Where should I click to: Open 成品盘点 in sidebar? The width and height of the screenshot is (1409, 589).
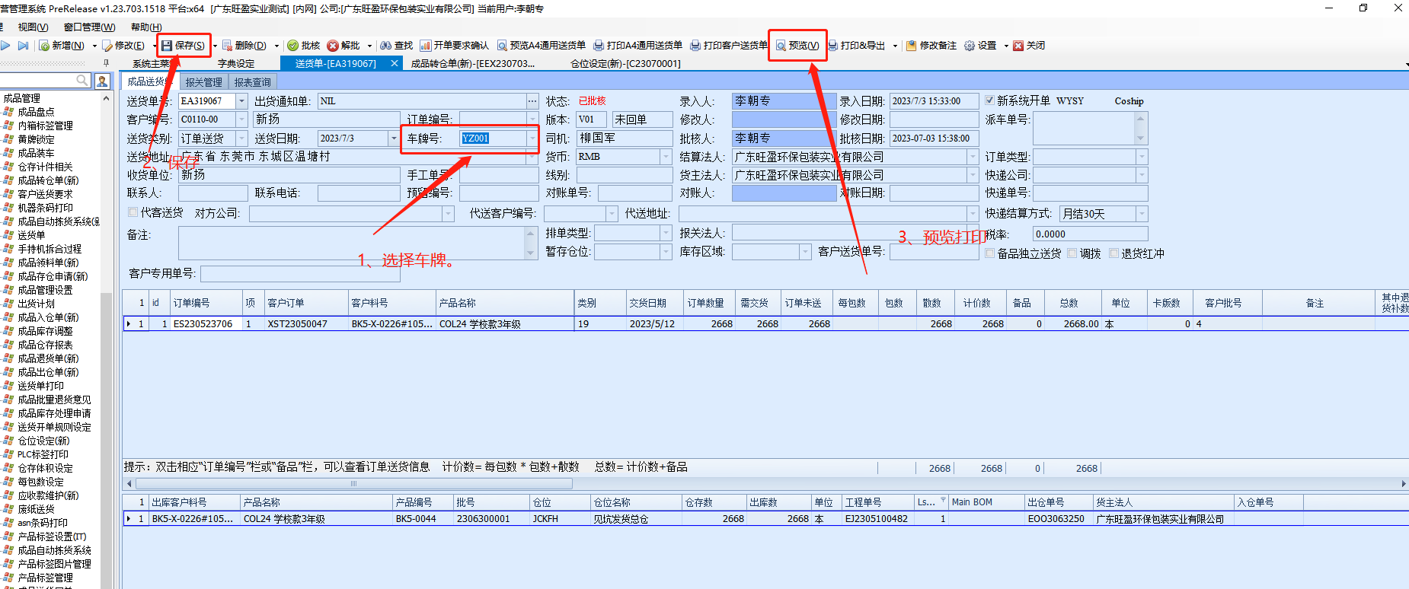(36, 112)
